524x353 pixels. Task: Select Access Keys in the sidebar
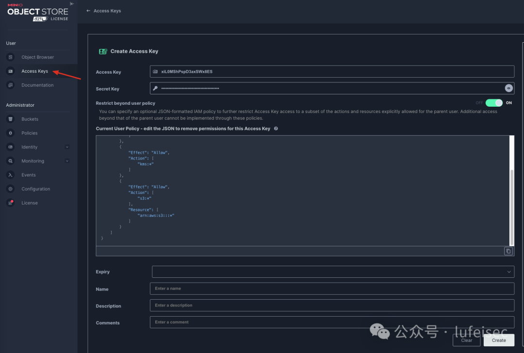(35, 71)
